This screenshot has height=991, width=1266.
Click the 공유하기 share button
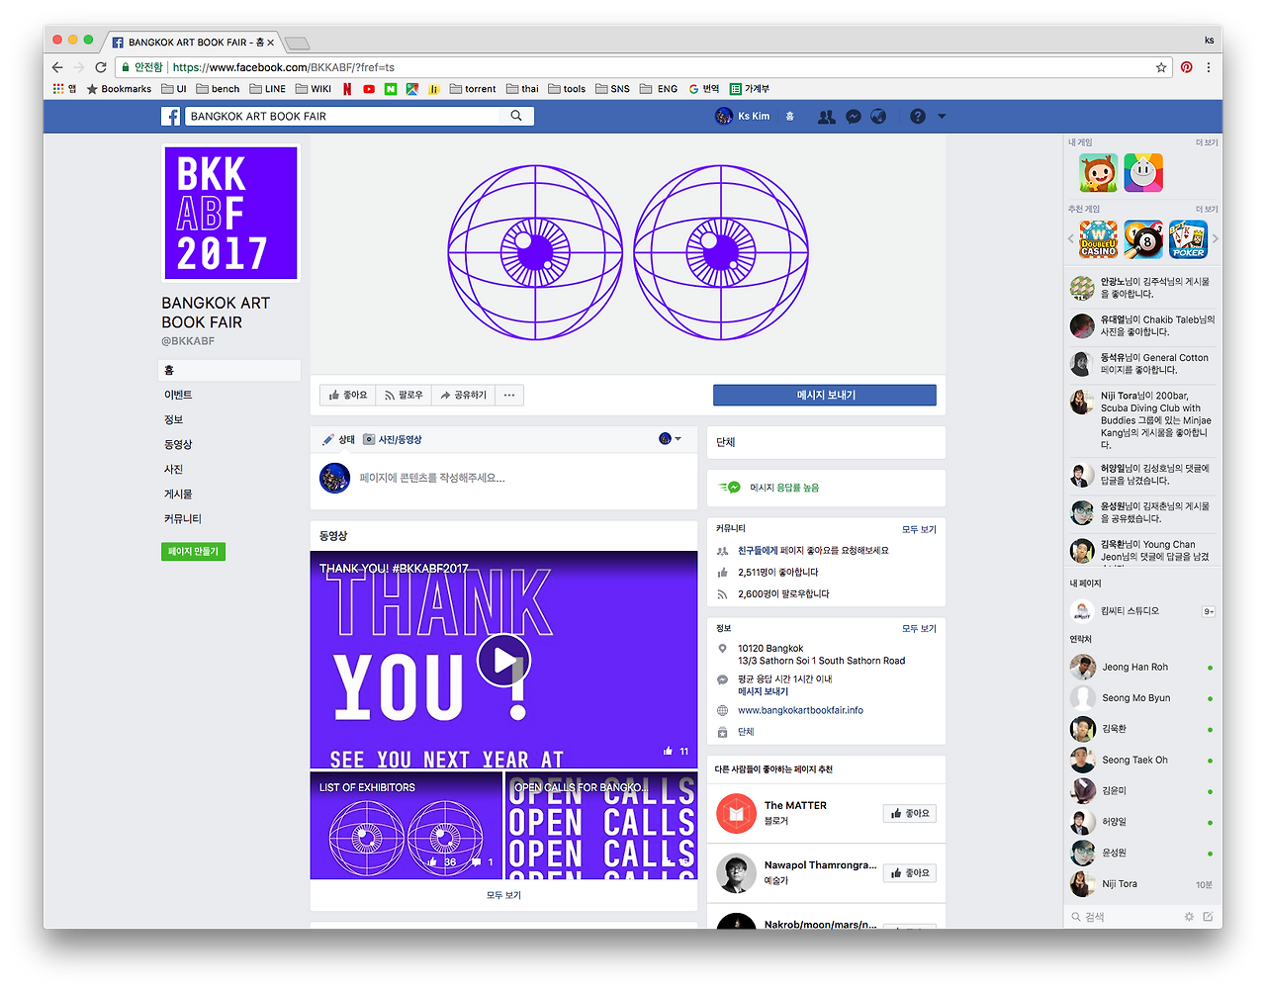coord(463,395)
